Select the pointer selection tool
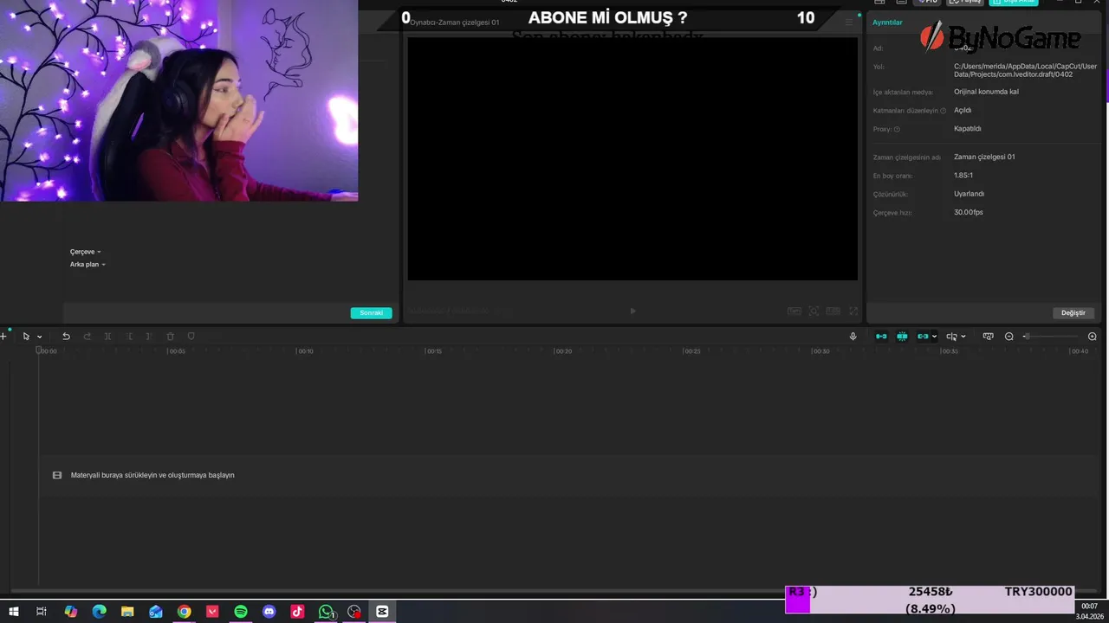Viewport: 1109px width, 623px height. [x=26, y=337]
